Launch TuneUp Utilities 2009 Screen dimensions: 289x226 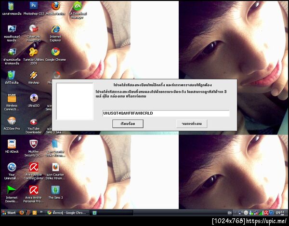[x=34, y=56]
